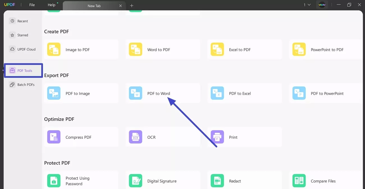The image size is (365, 189).
Task: Click the Compare Files label
Action: tap(323, 181)
